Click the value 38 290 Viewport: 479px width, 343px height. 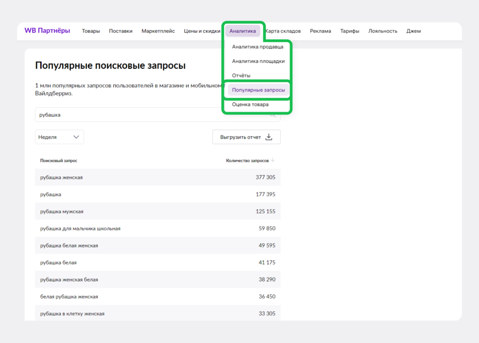tap(267, 279)
